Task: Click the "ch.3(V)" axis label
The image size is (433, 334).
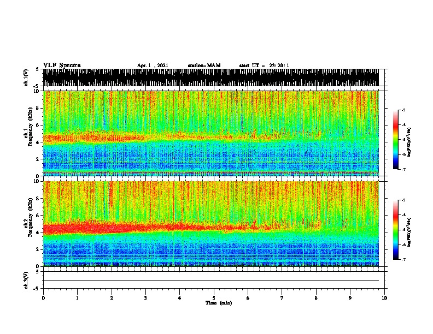Action: (26, 280)
